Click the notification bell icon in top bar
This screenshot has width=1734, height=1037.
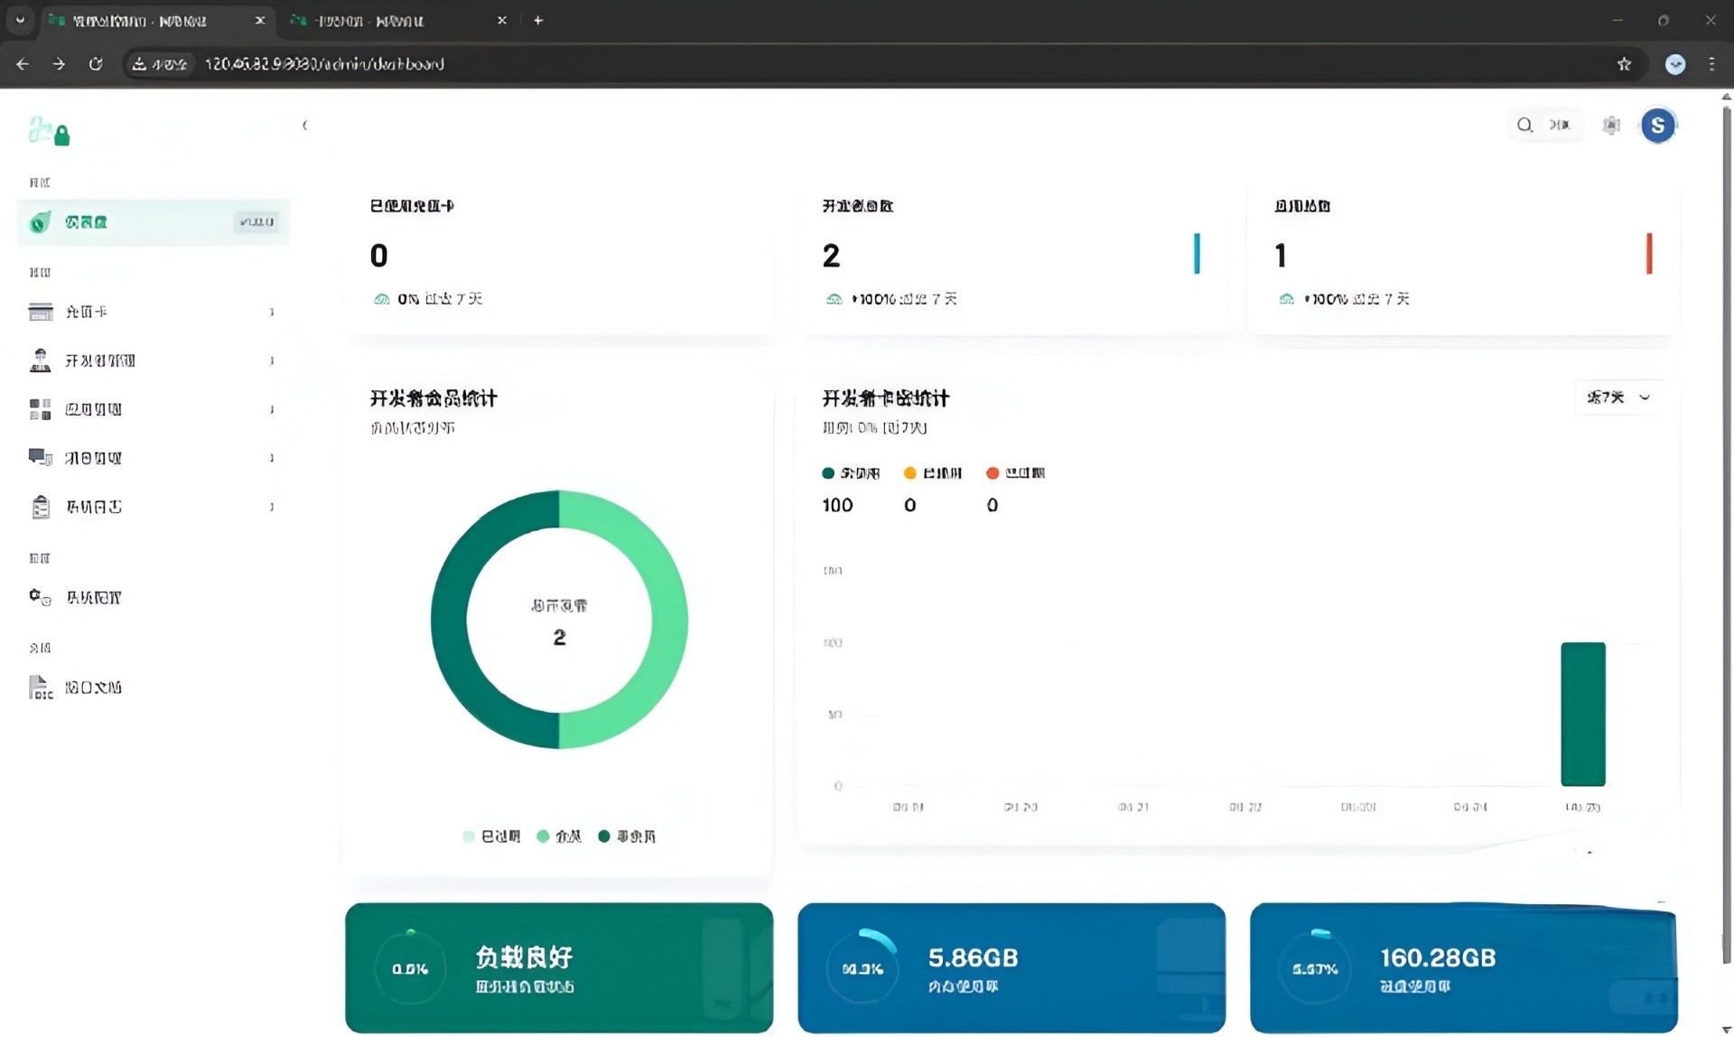tap(1611, 126)
